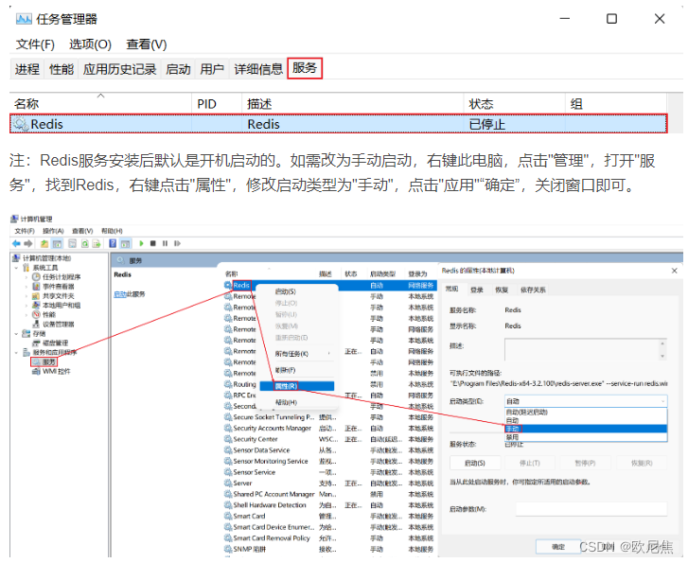Click the Task Scheduler clock icon in tree
The image size is (688, 563).
[36, 277]
